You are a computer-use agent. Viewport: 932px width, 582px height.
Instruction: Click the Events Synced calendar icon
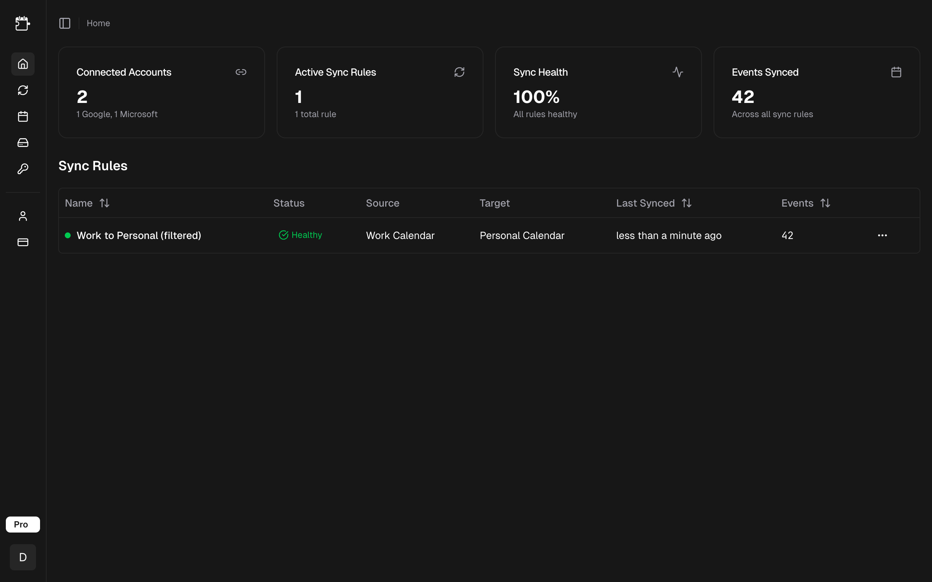click(x=896, y=72)
